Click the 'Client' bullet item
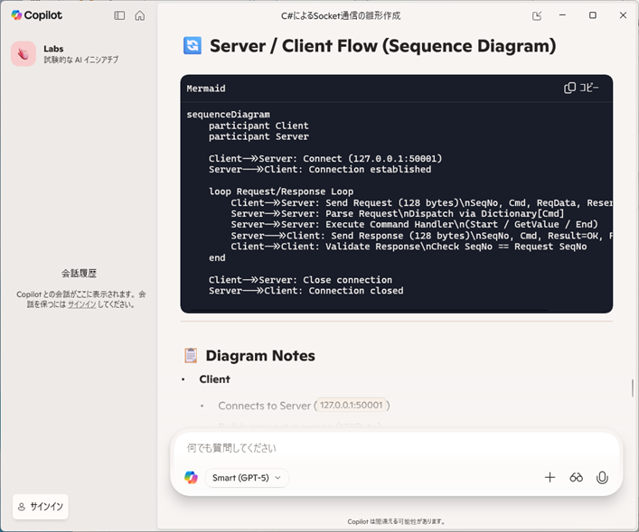Viewport: 639px width, 532px height. [214, 379]
